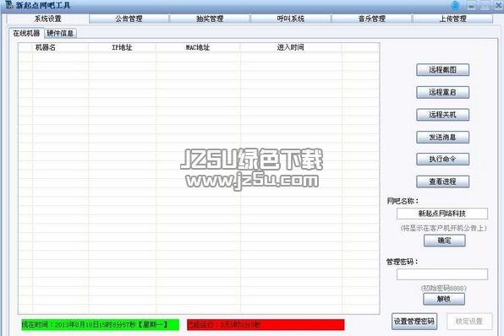Click the blue skin icon in the title bar
504x336 pixels.
(x=455, y=5)
